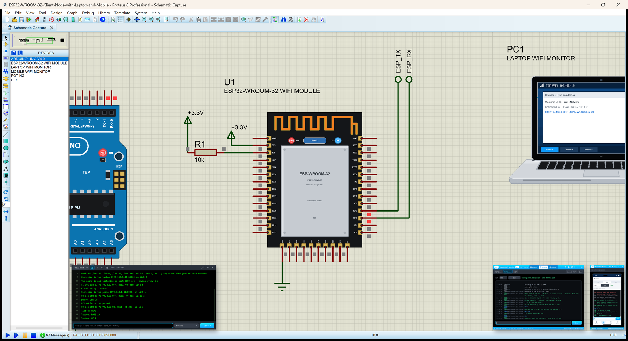The height and width of the screenshot is (341, 628).
Task: Pause the simulation
Action: (x=25, y=335)
